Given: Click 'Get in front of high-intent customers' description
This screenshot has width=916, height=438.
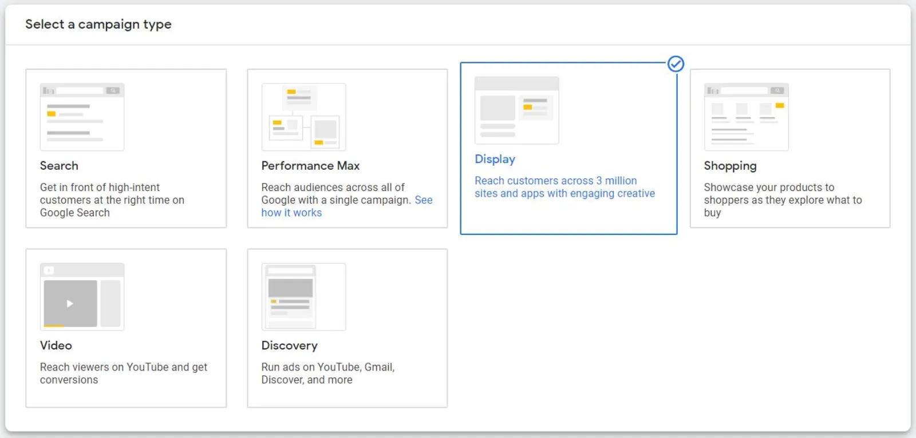Looking at the screenshot, I should [112, 200].
